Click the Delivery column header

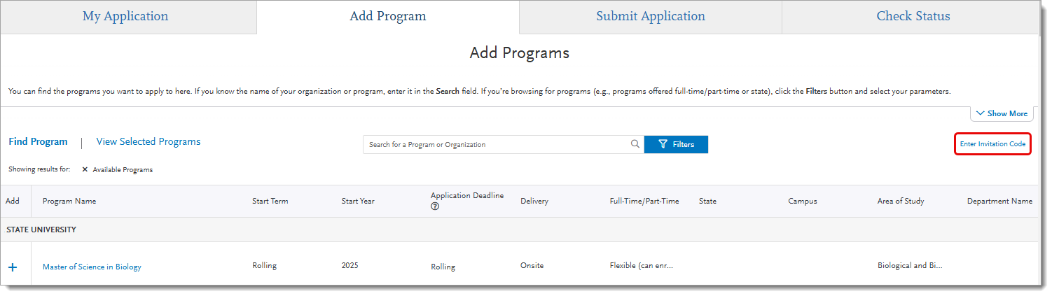coord(534,201)
